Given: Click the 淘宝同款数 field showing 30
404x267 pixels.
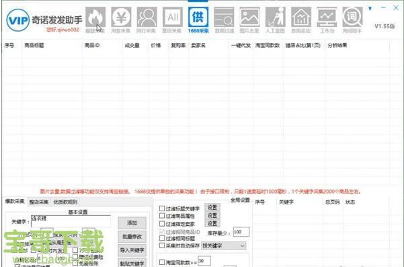Looking at the screenshot, I should [204, 261].
